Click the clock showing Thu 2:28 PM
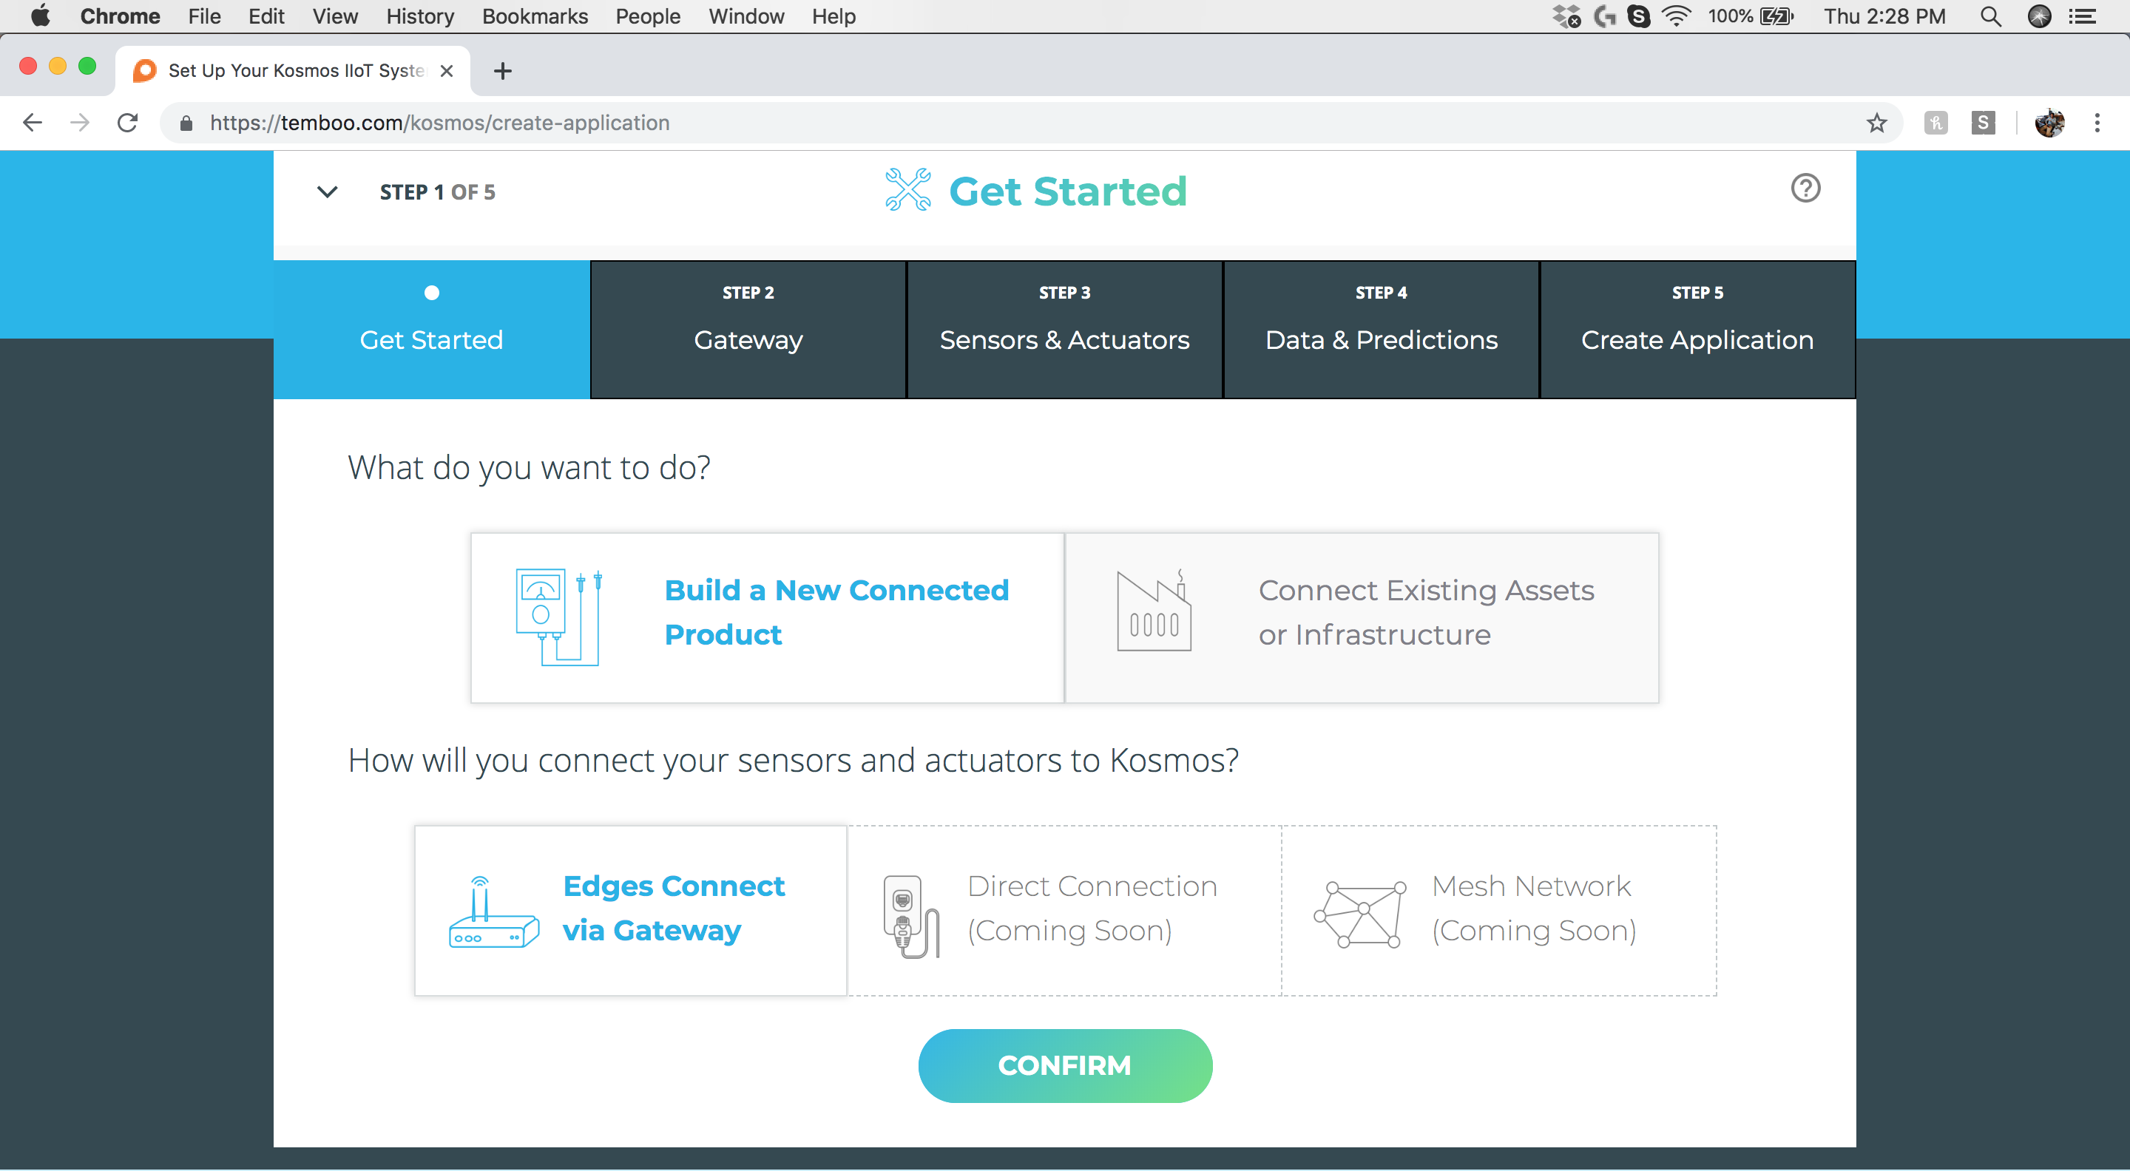 tap(1884, 16)
